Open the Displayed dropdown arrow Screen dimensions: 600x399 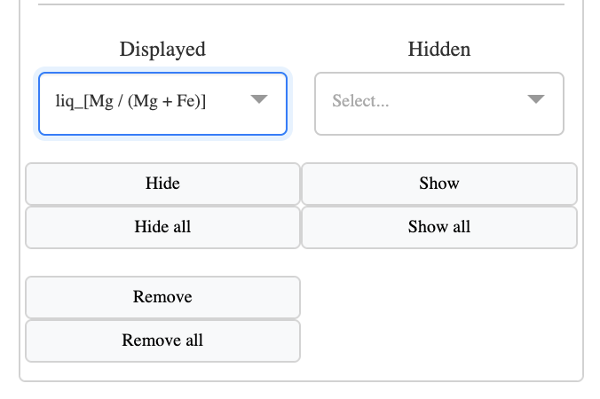click(259, 99)
